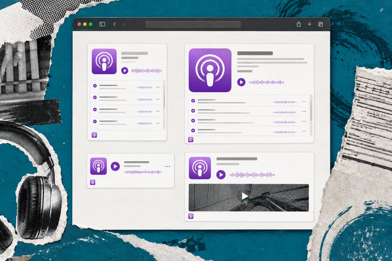Open first row's ellipsis menu in largest card

tap(304, 102)
